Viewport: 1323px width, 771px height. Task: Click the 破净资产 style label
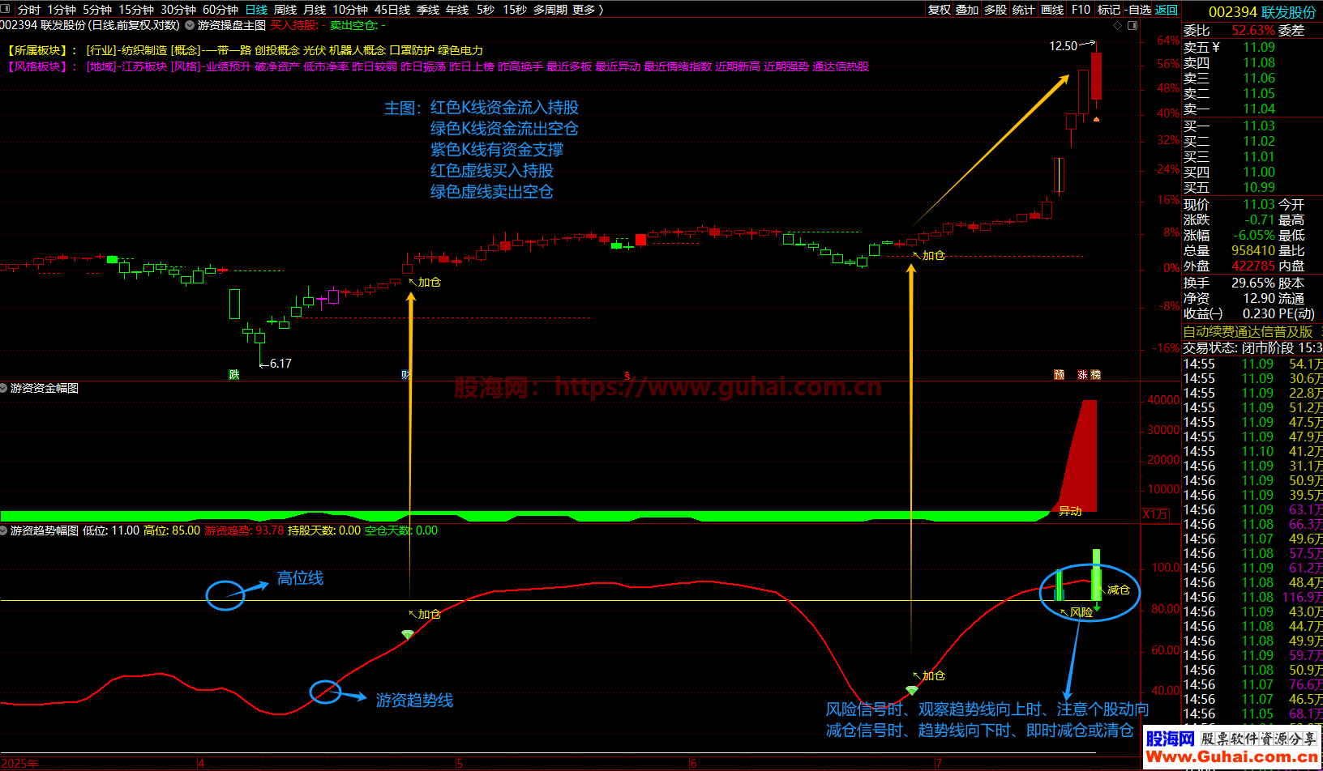click(x=277, y=66)
